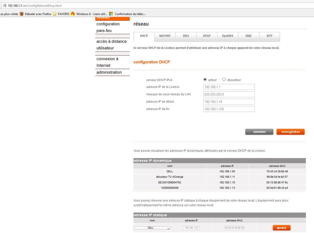This screenshot has height=233, width=314.
Task: Click the 'adresse IP de début' field
Action: click(x=229, y=102)
